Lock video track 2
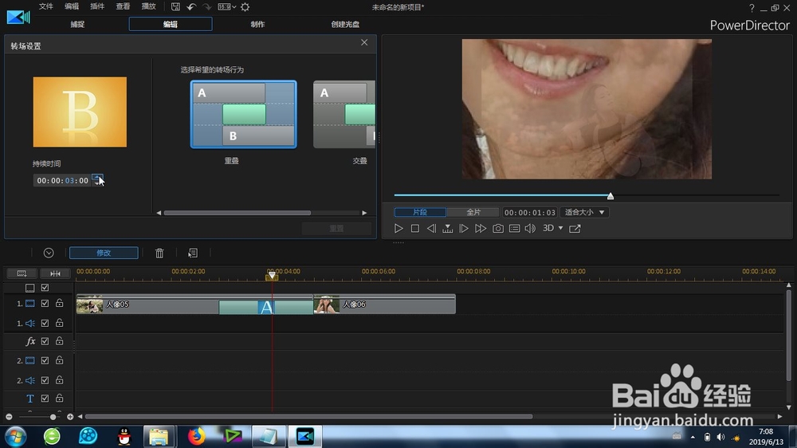Viewport: 797px width, 448px height. pyautogui.click(x=60, y=360)
